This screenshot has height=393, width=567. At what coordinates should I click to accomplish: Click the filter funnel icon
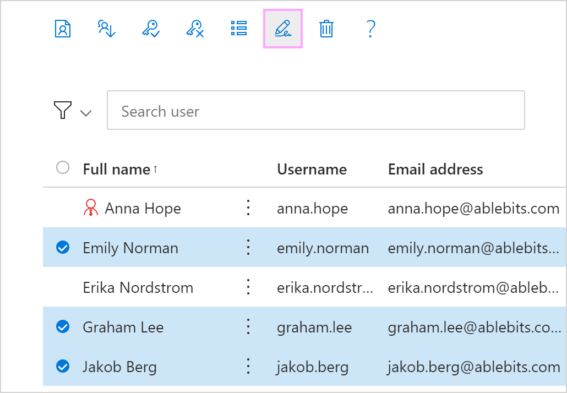click(x=63, y=110)
